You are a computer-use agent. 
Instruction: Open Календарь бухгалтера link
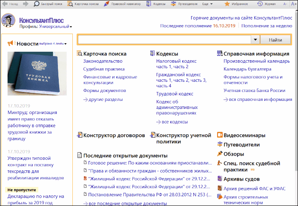(247, 69)
